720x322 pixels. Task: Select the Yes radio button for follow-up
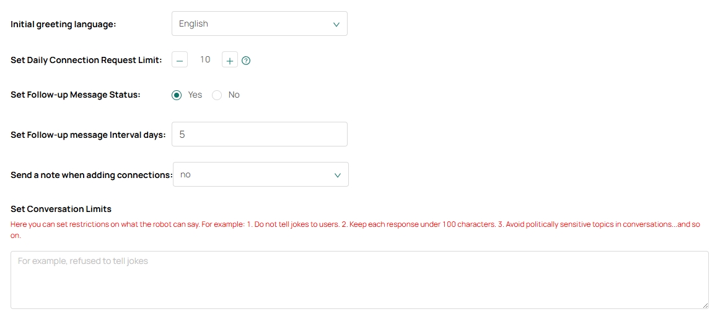click(x=177, y=95)
